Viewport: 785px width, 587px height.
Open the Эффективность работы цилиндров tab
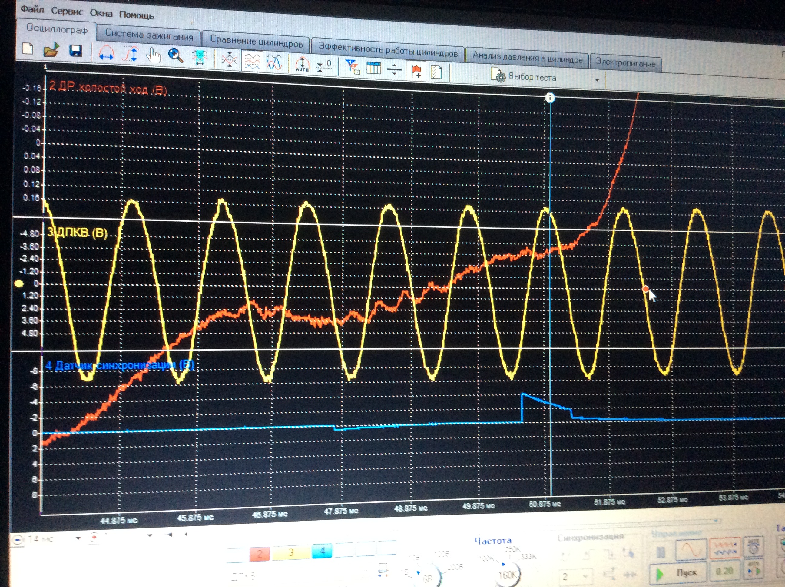388,50
